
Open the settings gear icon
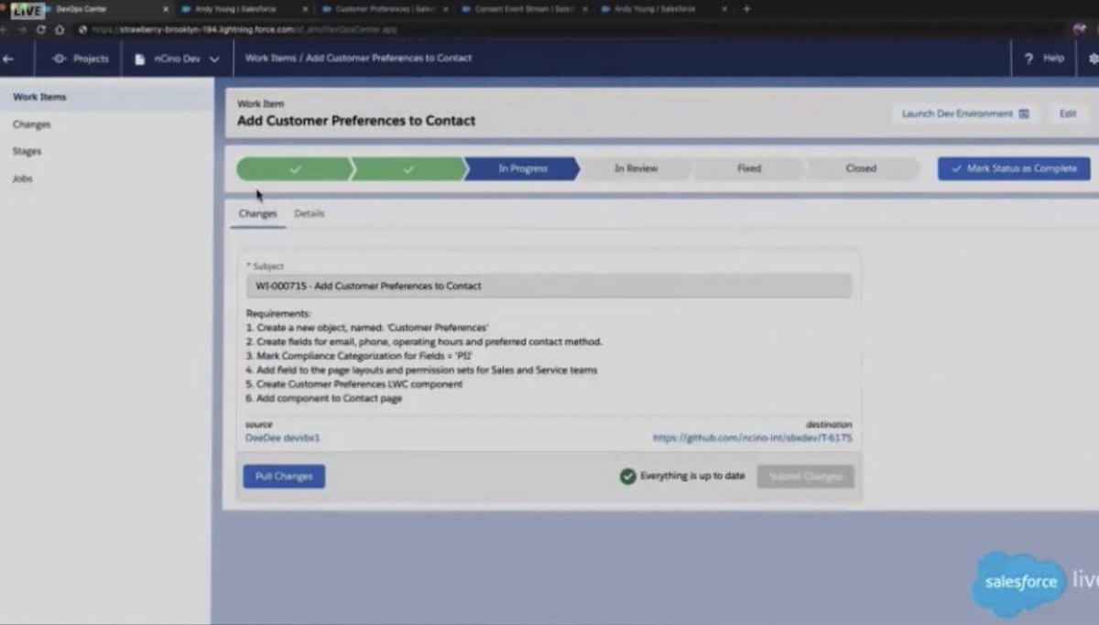point(1094,59)
